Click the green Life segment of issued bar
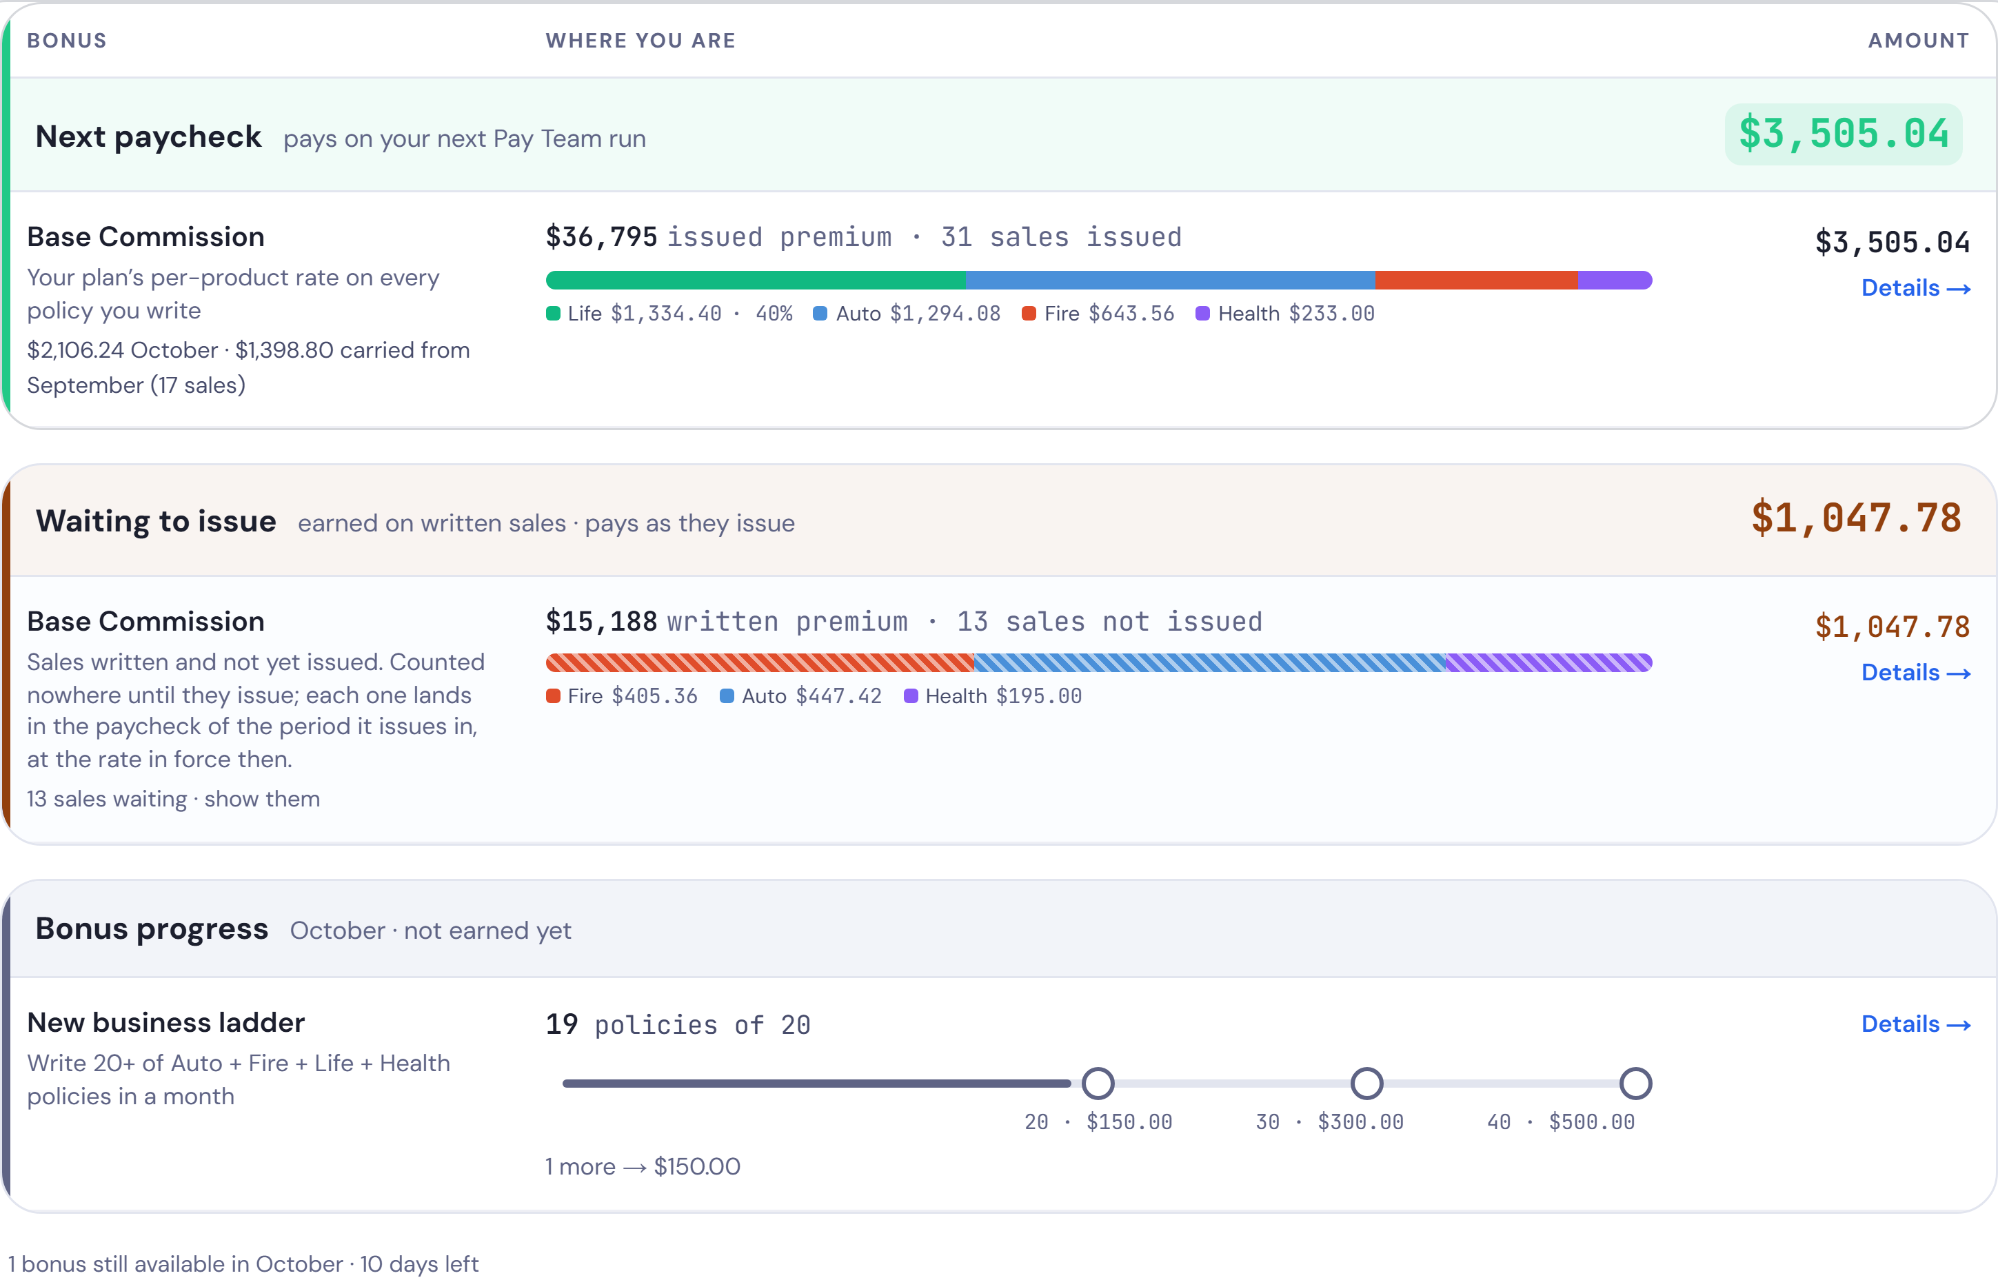 [756, 280]
